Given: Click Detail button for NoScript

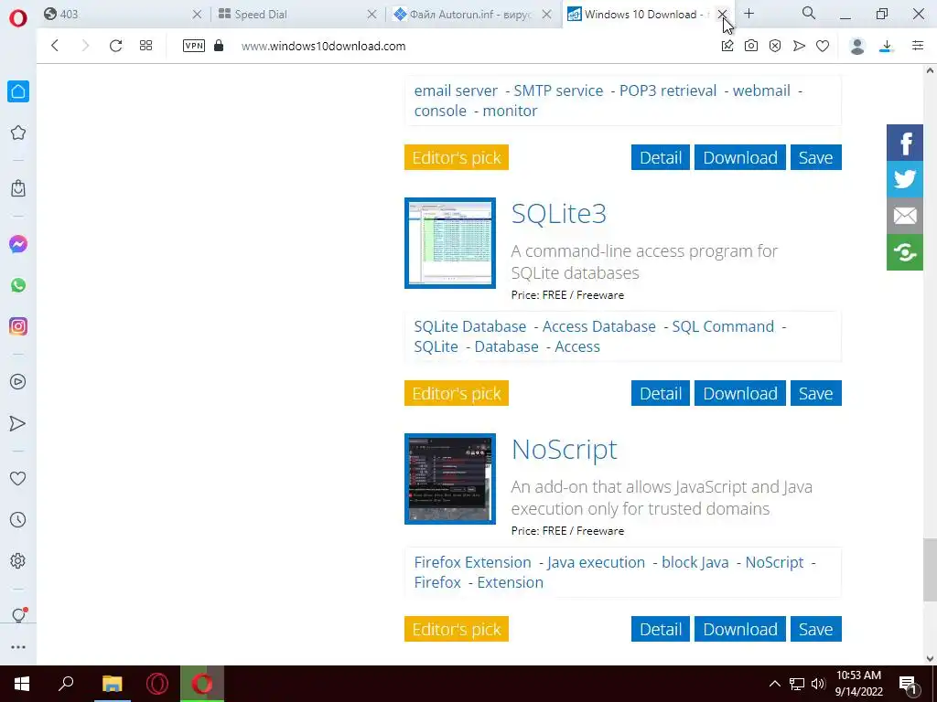Looking at the screenshot, I should (661, 629).
